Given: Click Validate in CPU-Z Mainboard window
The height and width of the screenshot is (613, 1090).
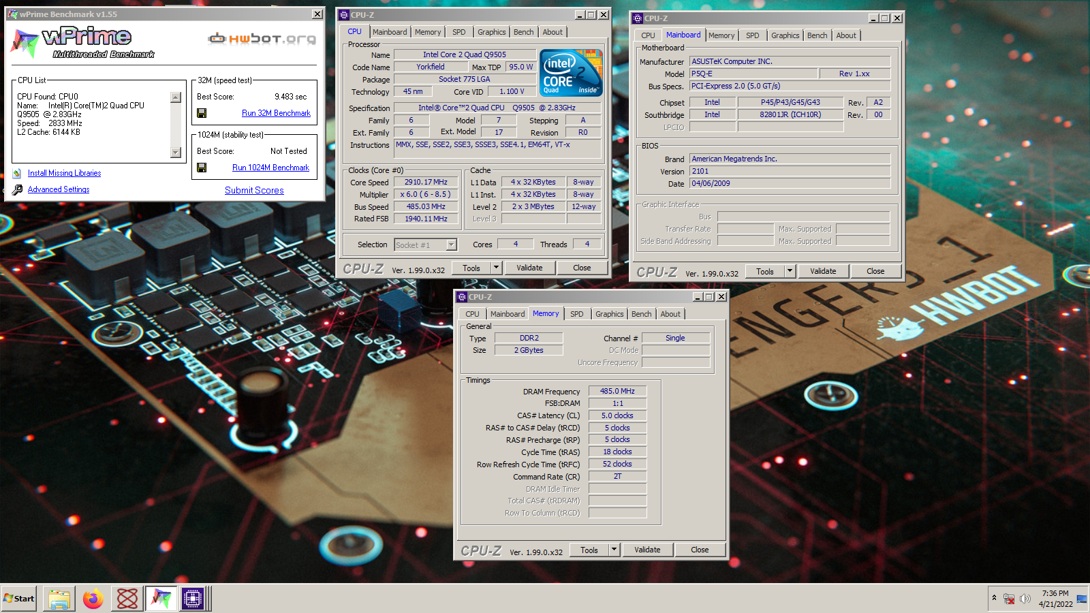Looking at the screenshot, I should click(x=823, y=271).
